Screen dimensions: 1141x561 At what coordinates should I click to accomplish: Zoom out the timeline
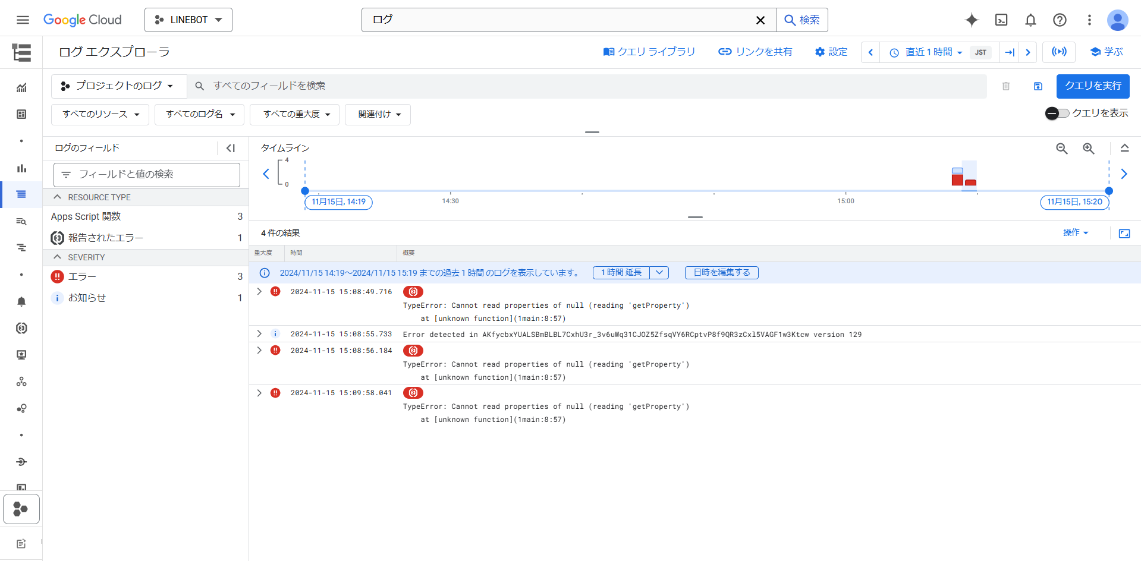[1062, 149]
